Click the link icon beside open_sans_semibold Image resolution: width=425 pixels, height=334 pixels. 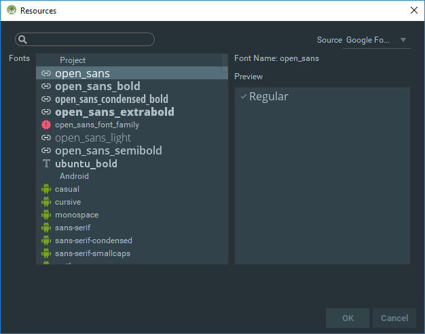pos(46,150)
